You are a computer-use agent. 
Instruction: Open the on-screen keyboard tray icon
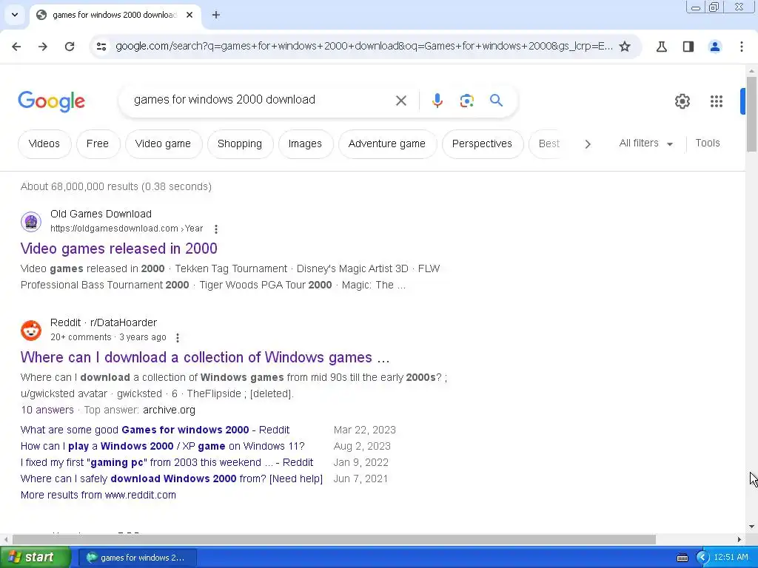tap(682, 558)
